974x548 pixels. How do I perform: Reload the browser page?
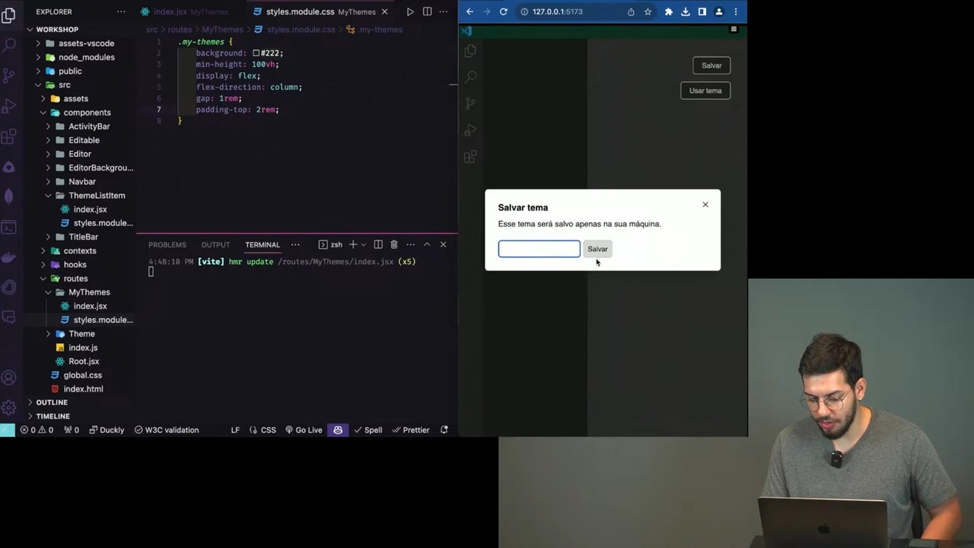(503, 12)
